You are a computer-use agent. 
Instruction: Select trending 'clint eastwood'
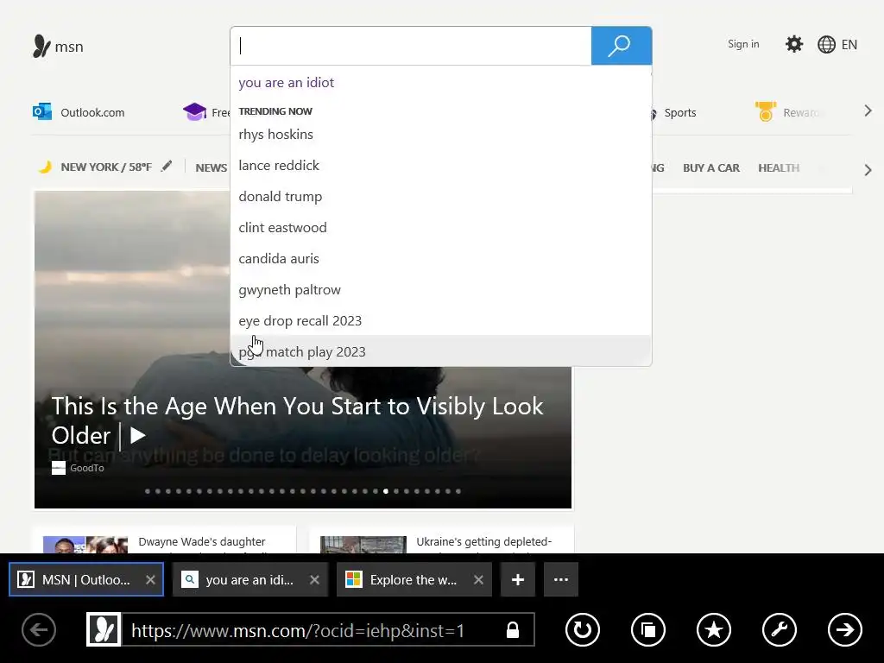click(x=441, y=227)
